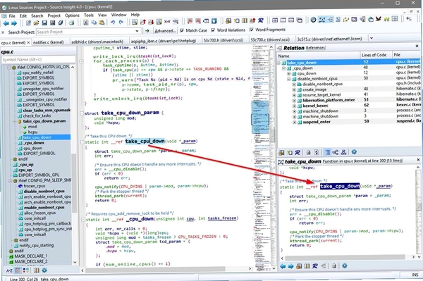
Task: Click the tile windows grid icon
Action: [275, 20]
